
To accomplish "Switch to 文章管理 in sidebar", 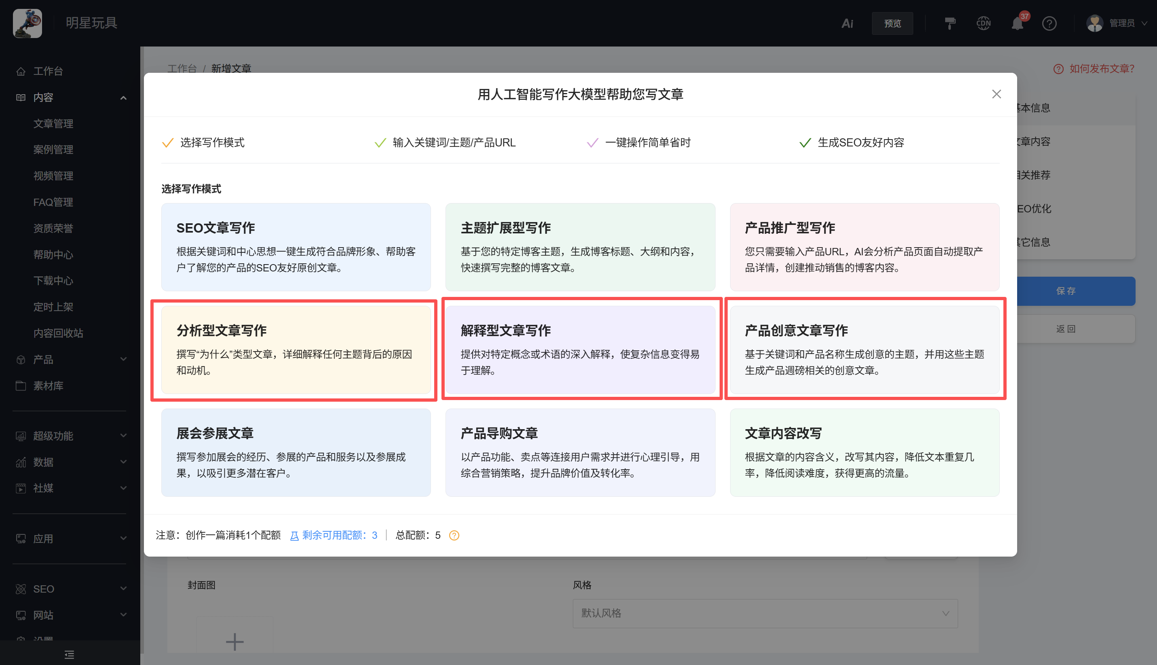I will click(x=53, y=123).
